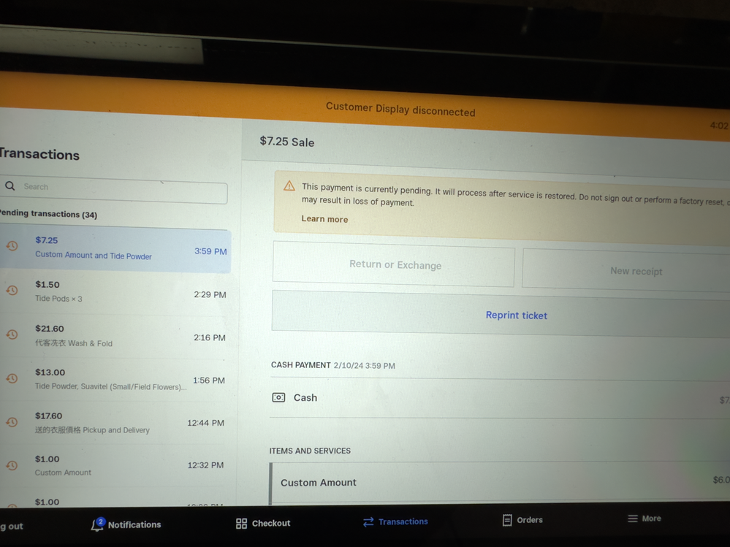
Task: Follow the Learn more link
Action: [x=324, y=219]
